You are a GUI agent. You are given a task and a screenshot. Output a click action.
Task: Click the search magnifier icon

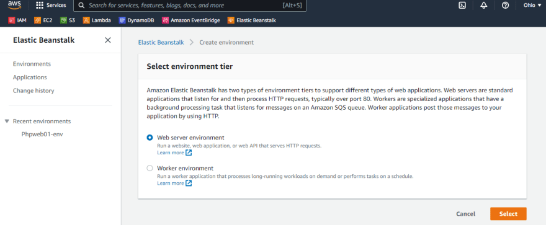81,6
